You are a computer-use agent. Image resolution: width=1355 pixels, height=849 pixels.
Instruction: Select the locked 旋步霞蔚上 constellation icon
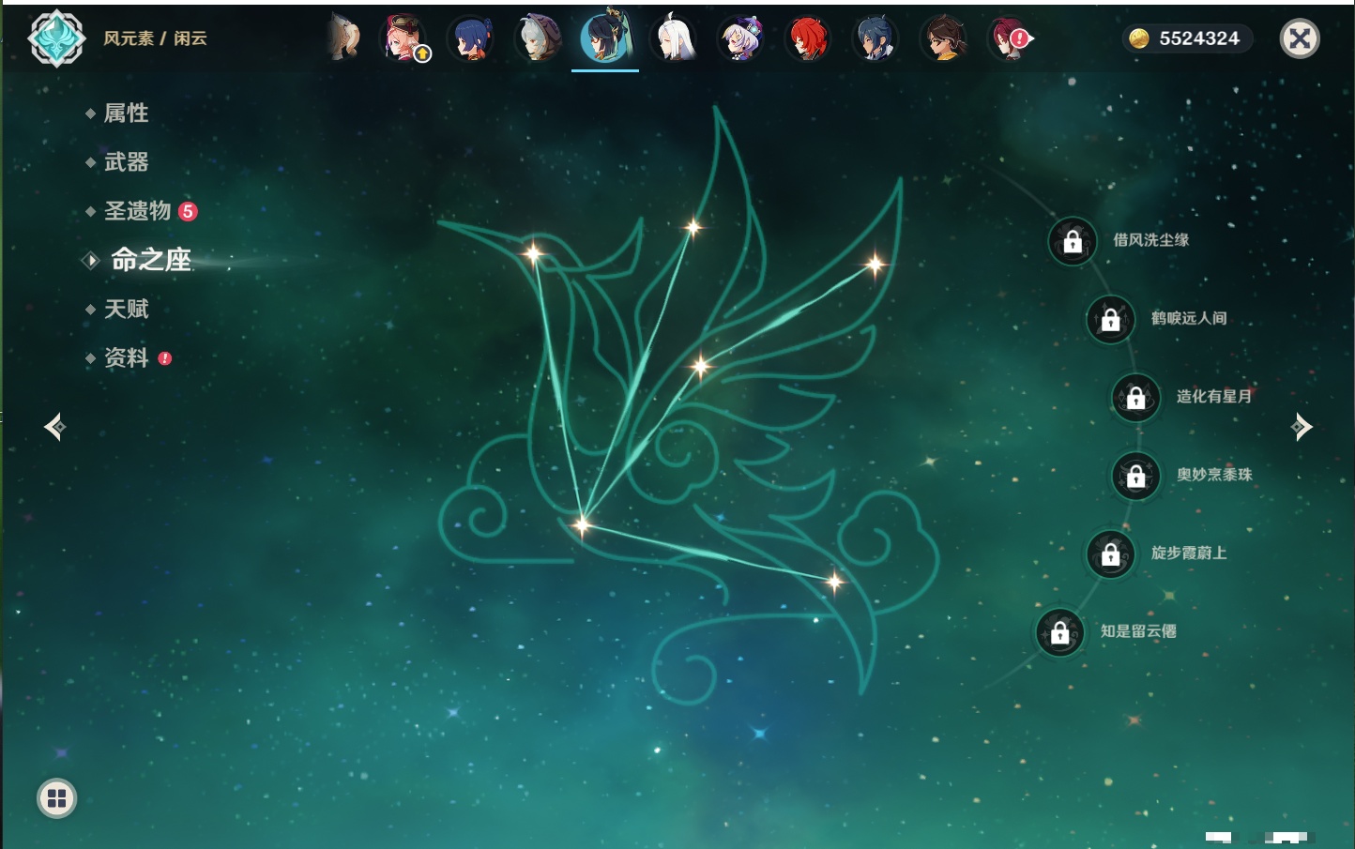pos(1110,554)
